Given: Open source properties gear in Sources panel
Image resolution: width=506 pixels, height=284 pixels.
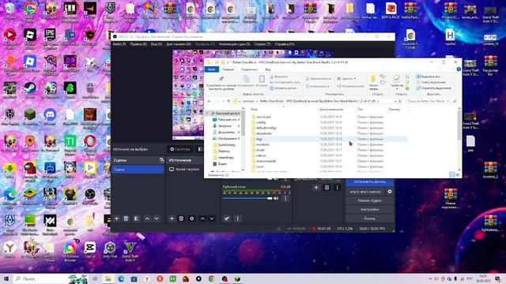Looking at the screenshot, I should coord(191,219).
